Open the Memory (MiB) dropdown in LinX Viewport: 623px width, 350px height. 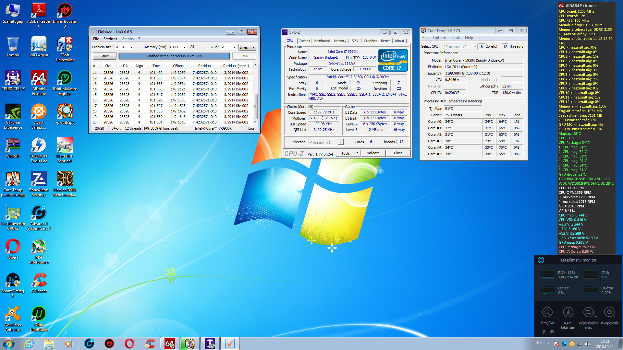click(x=184, y=47)
